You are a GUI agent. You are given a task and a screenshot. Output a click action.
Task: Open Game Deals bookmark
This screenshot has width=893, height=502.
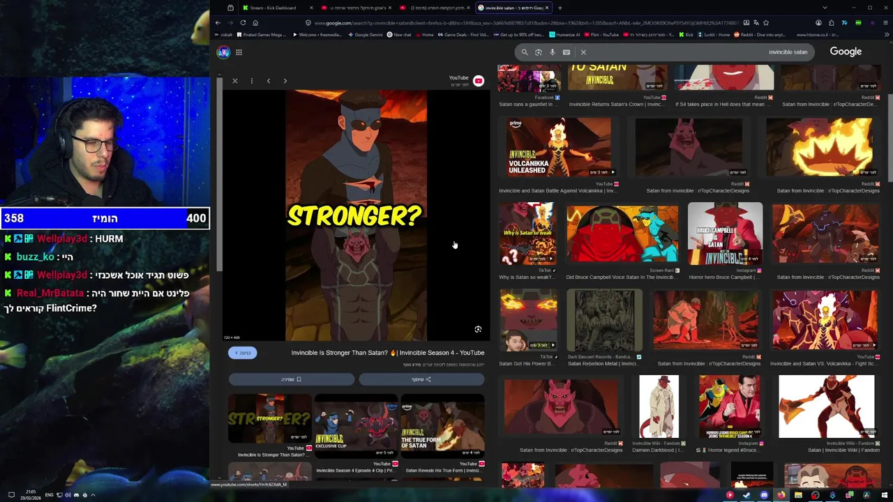(462, 35)
